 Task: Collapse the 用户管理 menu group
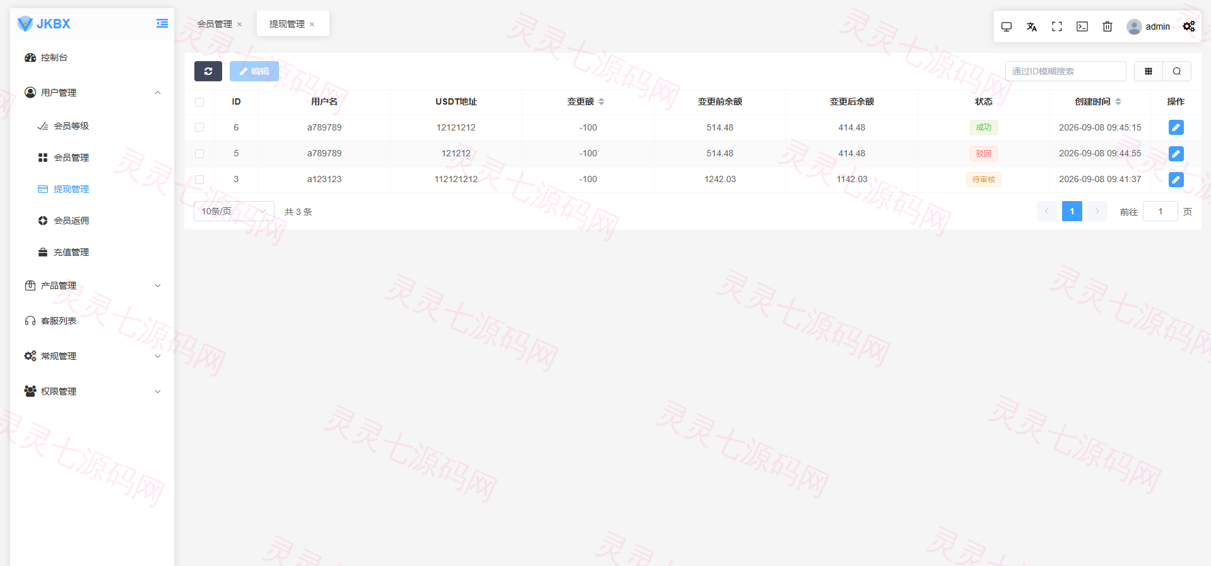click(92, 93)
